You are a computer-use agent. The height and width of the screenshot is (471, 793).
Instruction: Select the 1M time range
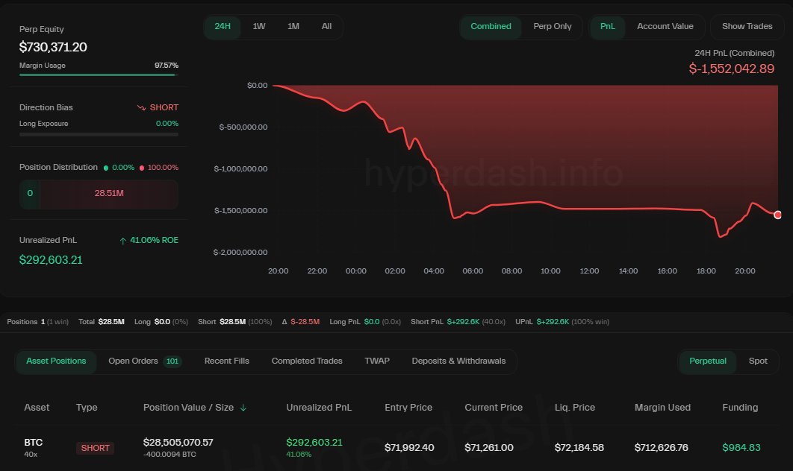point(293,27)
